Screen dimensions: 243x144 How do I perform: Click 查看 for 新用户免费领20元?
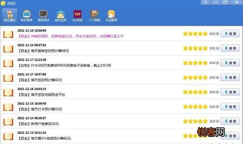[x=230, y=121]
